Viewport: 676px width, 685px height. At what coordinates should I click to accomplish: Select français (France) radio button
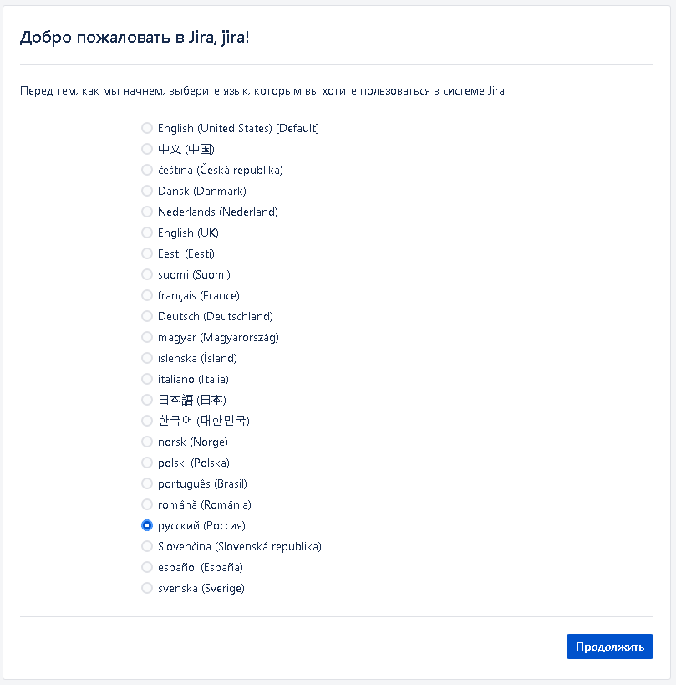click(147, 295)
